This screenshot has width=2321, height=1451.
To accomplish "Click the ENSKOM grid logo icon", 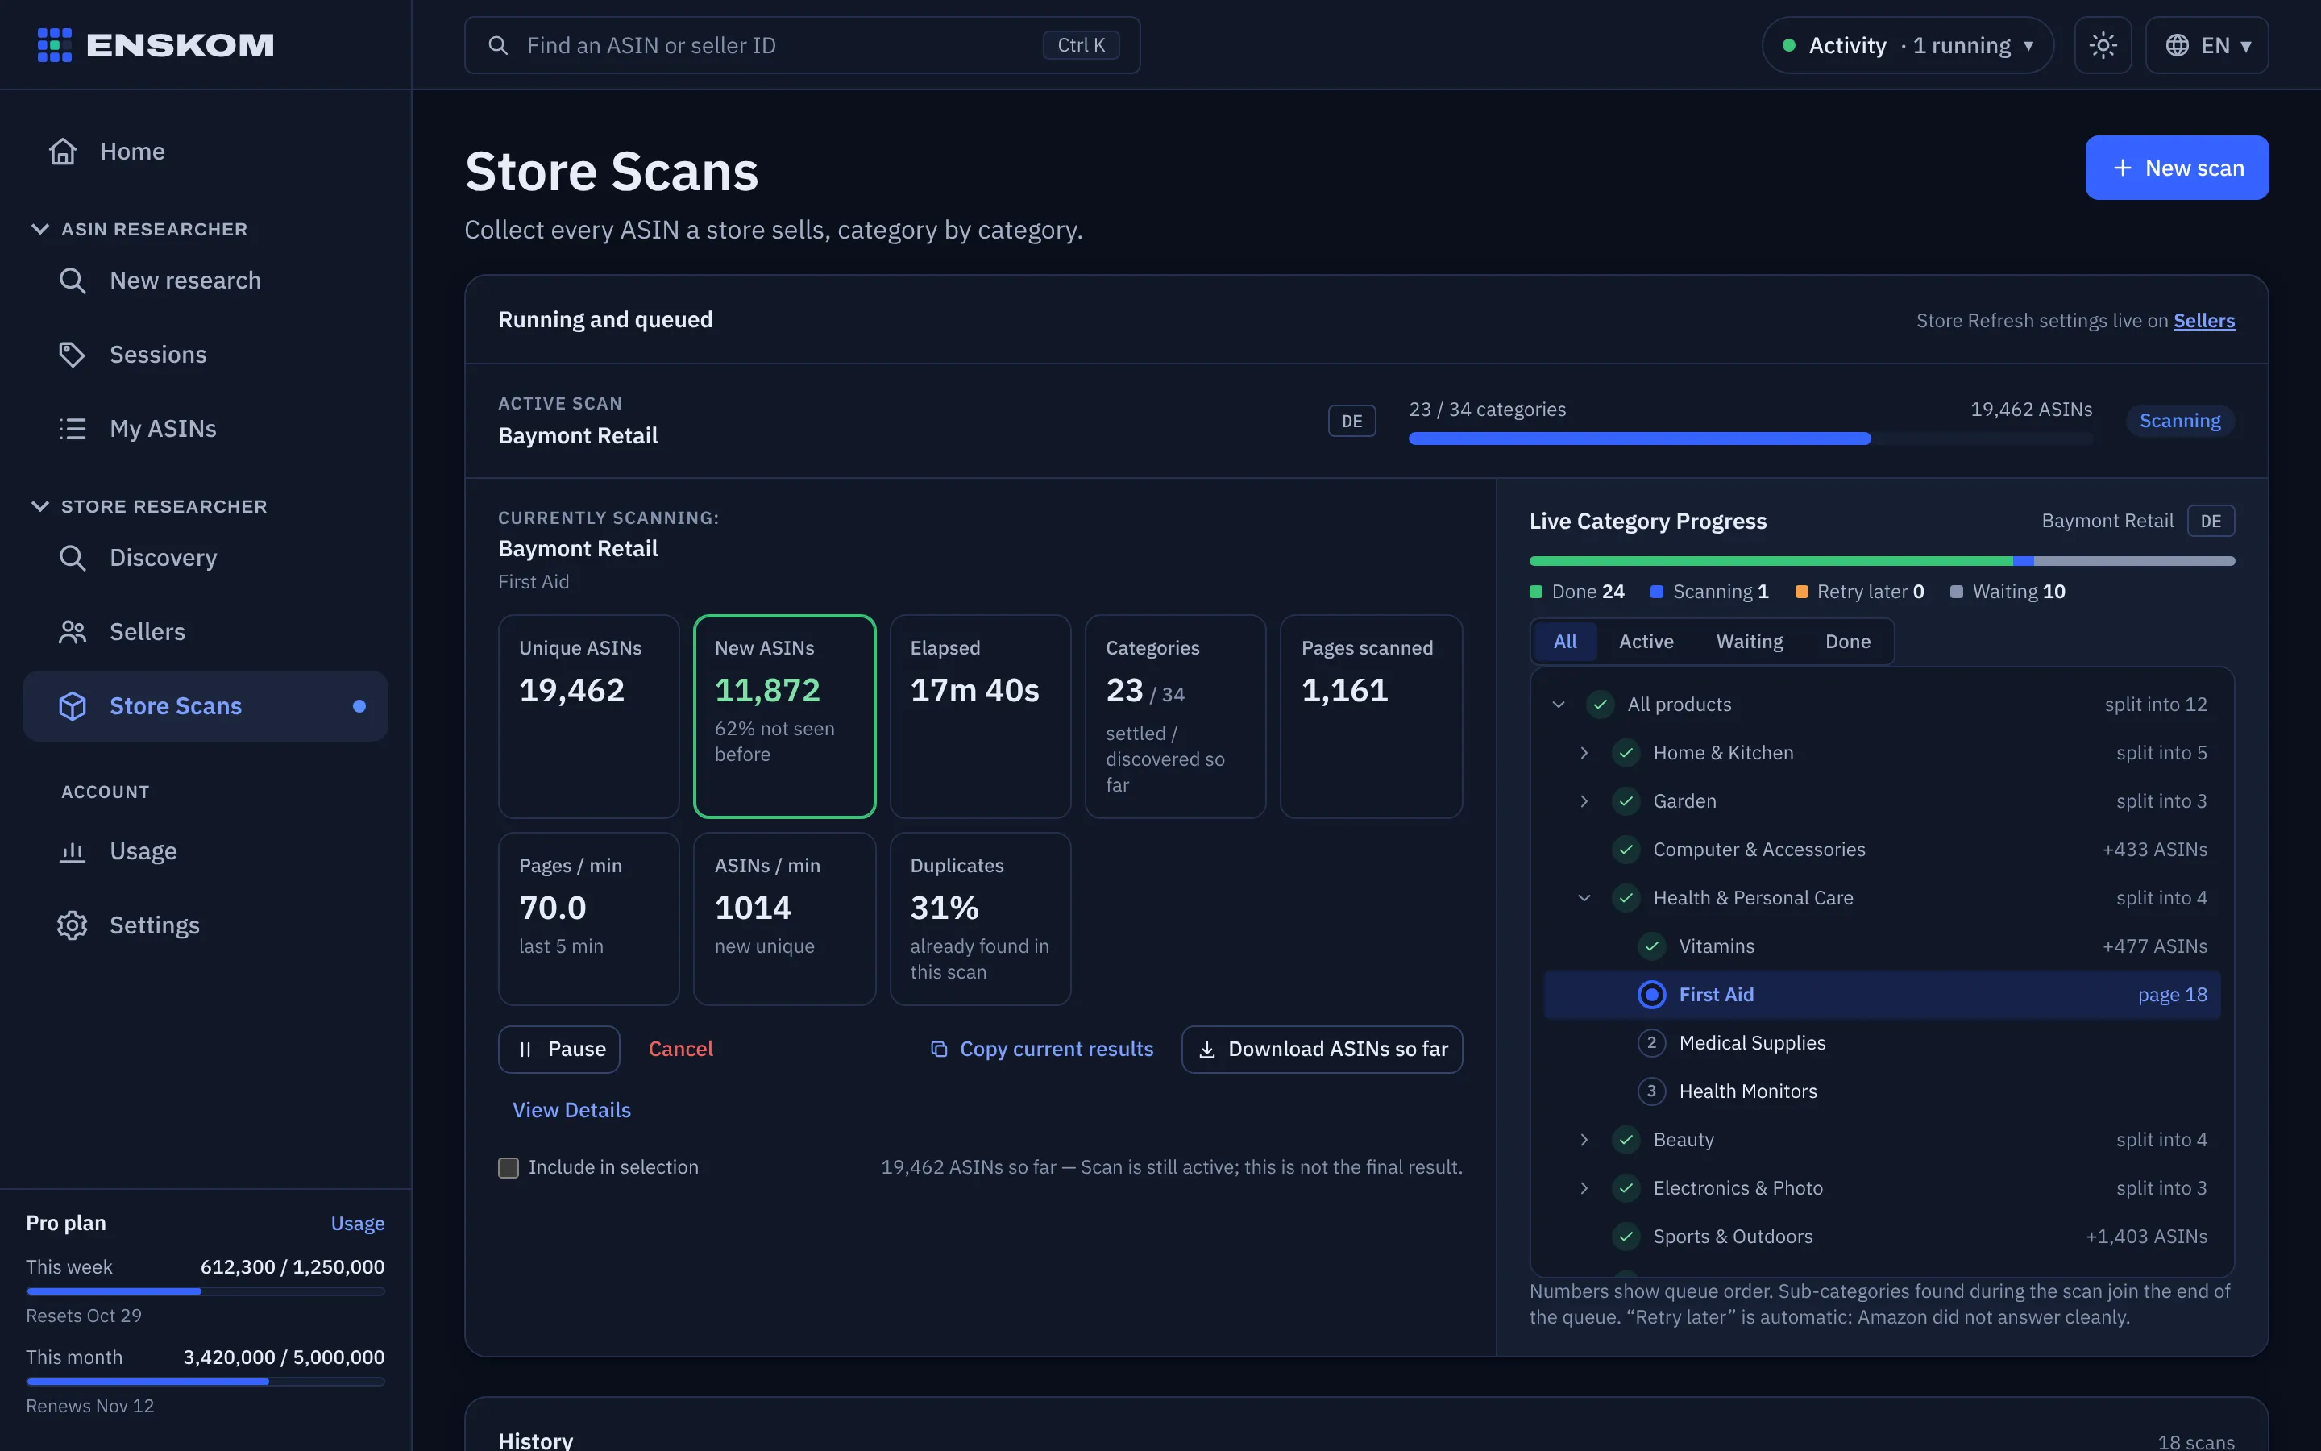I will click(55, 45).
